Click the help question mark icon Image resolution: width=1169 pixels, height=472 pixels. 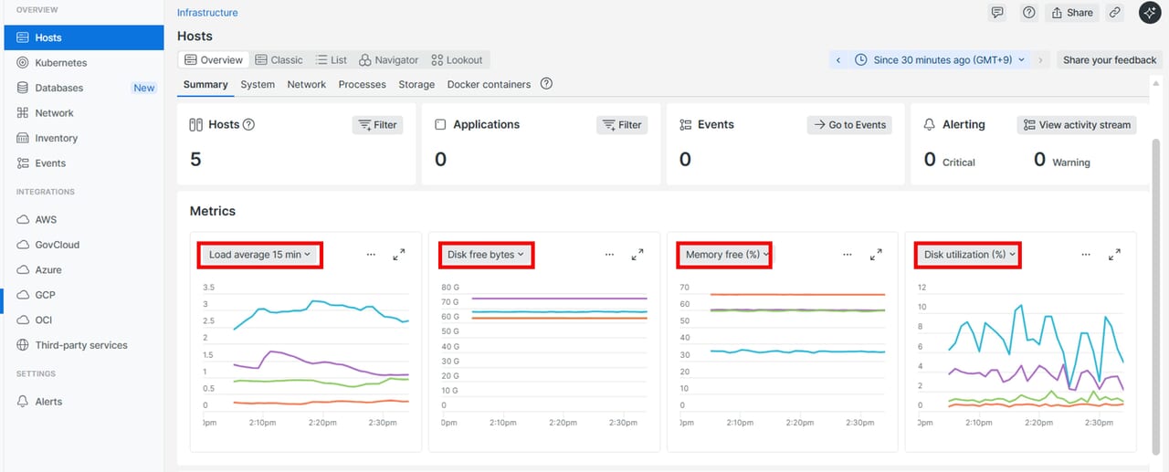(1028, 13)
